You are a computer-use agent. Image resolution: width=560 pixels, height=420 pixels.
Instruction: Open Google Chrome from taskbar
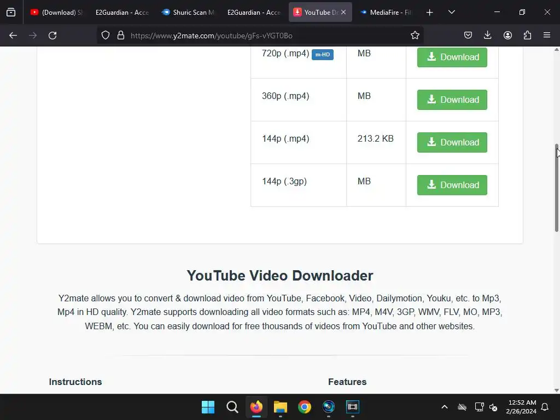(304, 407)
